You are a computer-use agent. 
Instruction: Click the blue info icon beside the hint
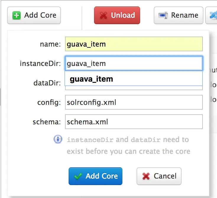click(x=58, y=139)
